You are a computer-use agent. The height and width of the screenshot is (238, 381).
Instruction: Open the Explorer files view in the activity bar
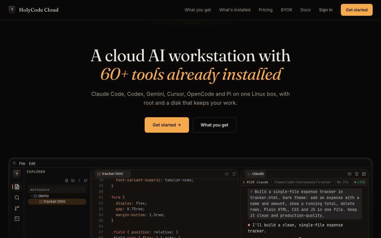click(x=17, y=187)
